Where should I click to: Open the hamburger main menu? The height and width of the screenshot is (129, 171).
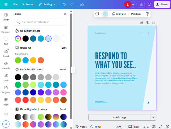click(x=6, y=4)
